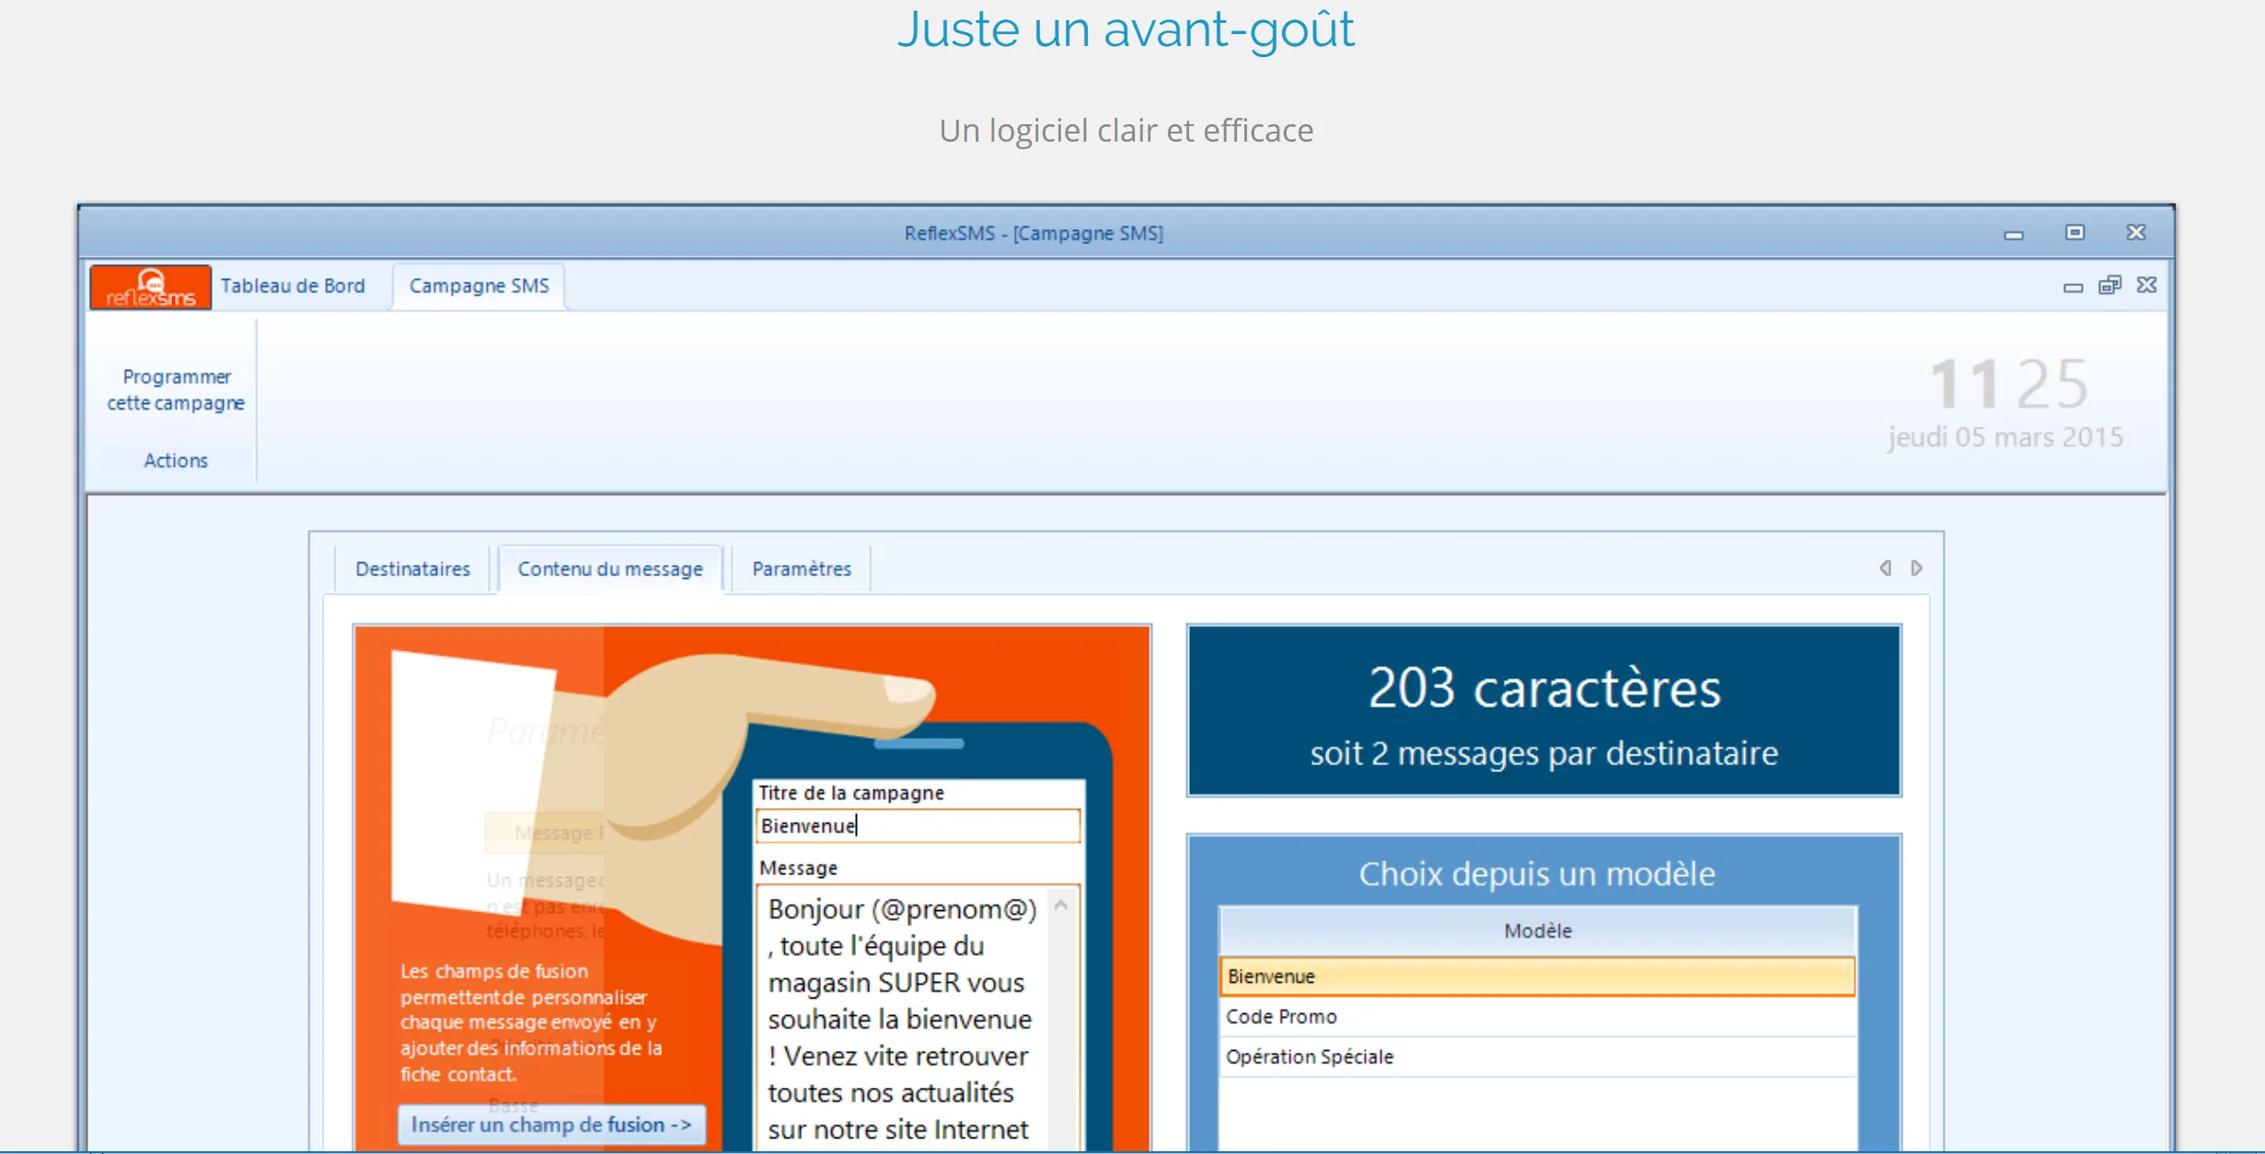The image size is (2265, 1154).
Task: Focus the Titre de la campagne field
Action: [918, 826]
